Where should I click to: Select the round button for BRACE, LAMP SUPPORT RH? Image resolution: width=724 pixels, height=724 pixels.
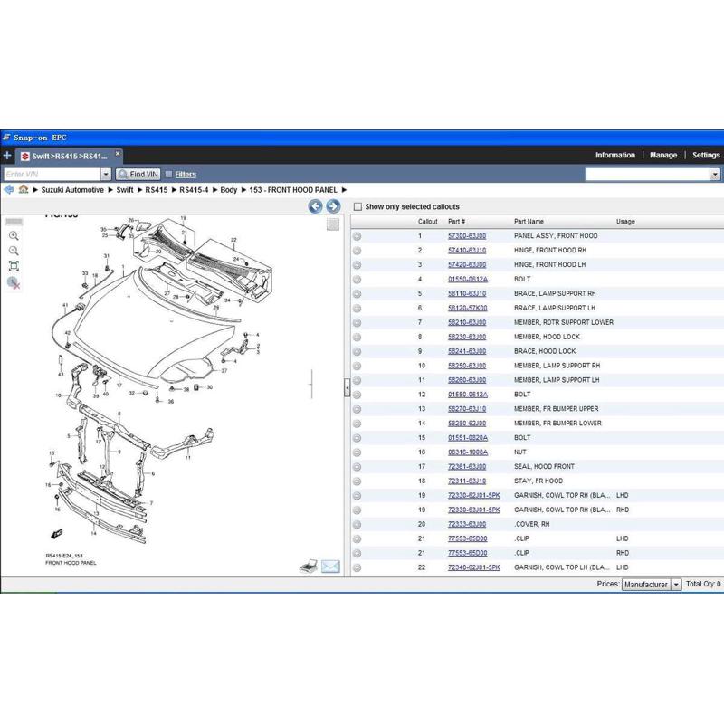pos(357,294)
